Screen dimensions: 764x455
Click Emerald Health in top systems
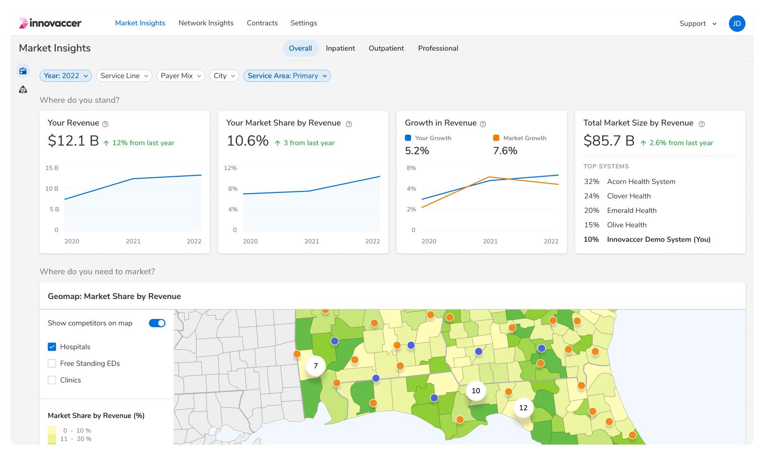coord(632,210)
